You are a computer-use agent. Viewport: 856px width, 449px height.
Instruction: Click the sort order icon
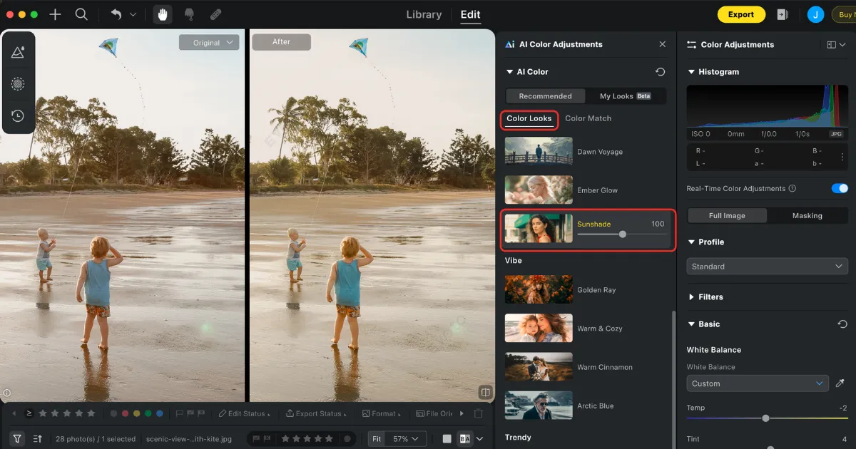(38, 439)
